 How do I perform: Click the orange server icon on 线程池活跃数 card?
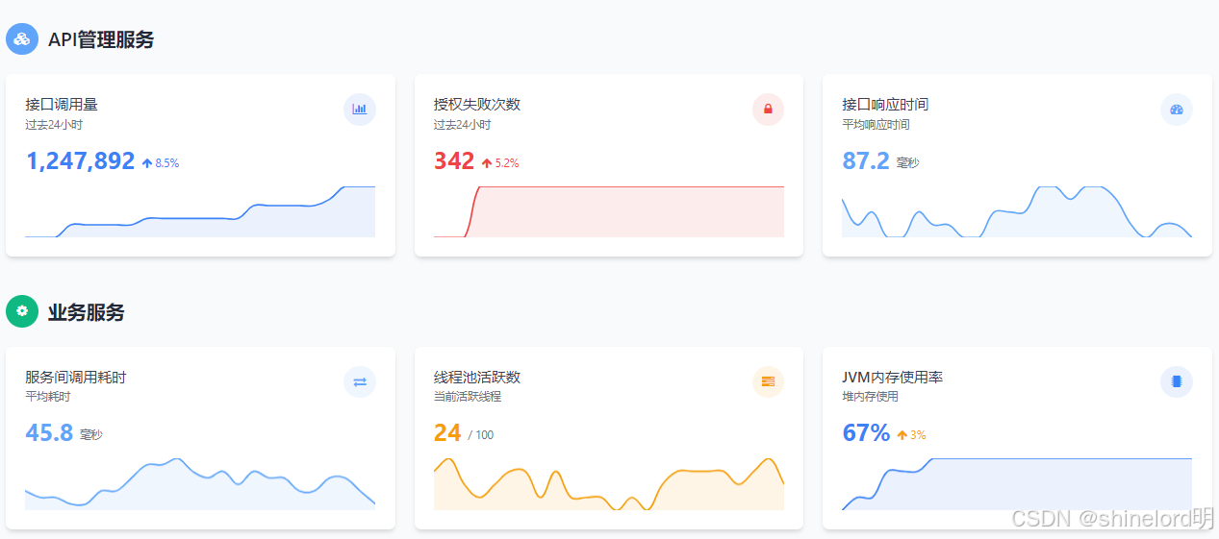pos(768,381)
